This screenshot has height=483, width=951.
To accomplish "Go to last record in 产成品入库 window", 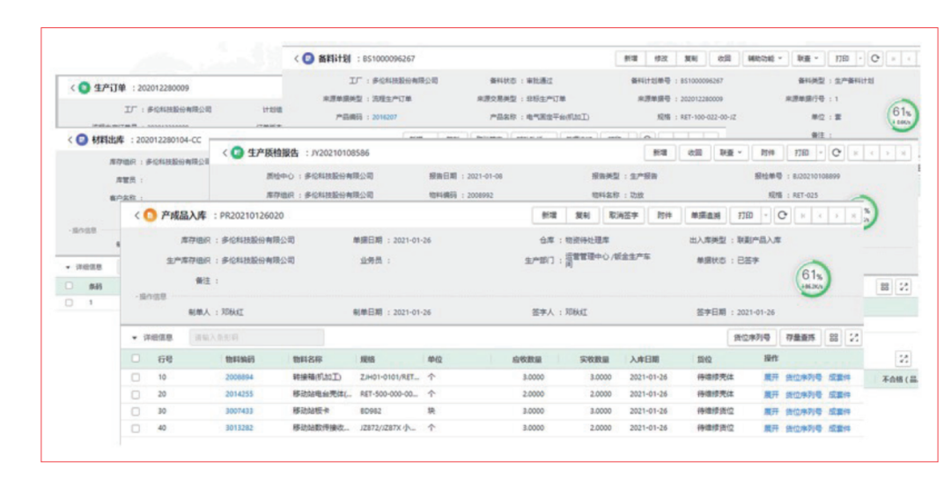I will pos(854,216).
